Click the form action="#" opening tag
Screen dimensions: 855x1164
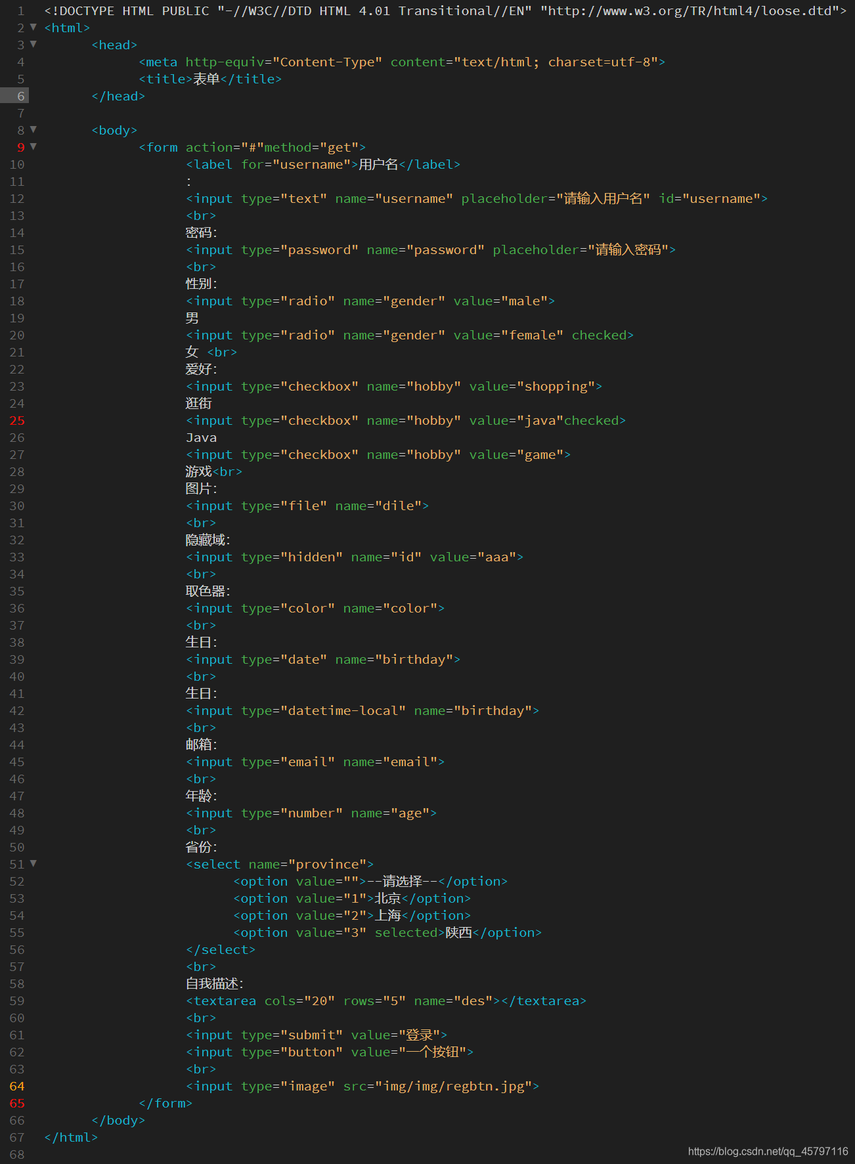pos(252,147)
